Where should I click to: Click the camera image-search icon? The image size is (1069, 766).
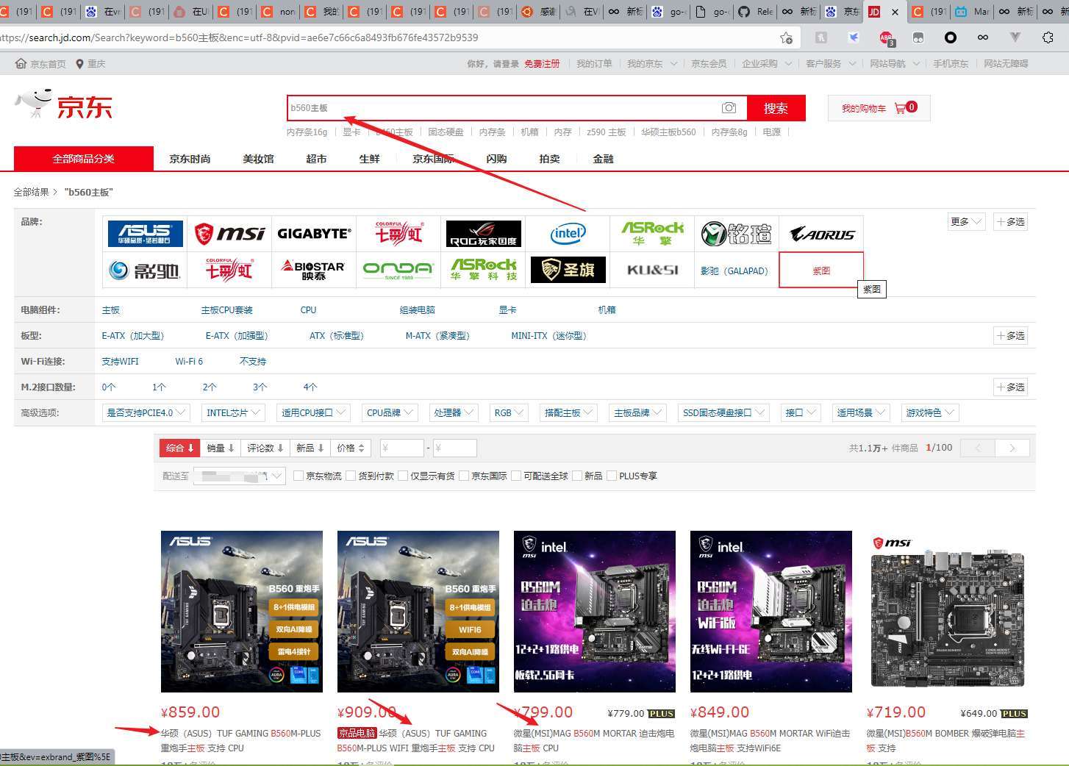(x=729, y=108)
